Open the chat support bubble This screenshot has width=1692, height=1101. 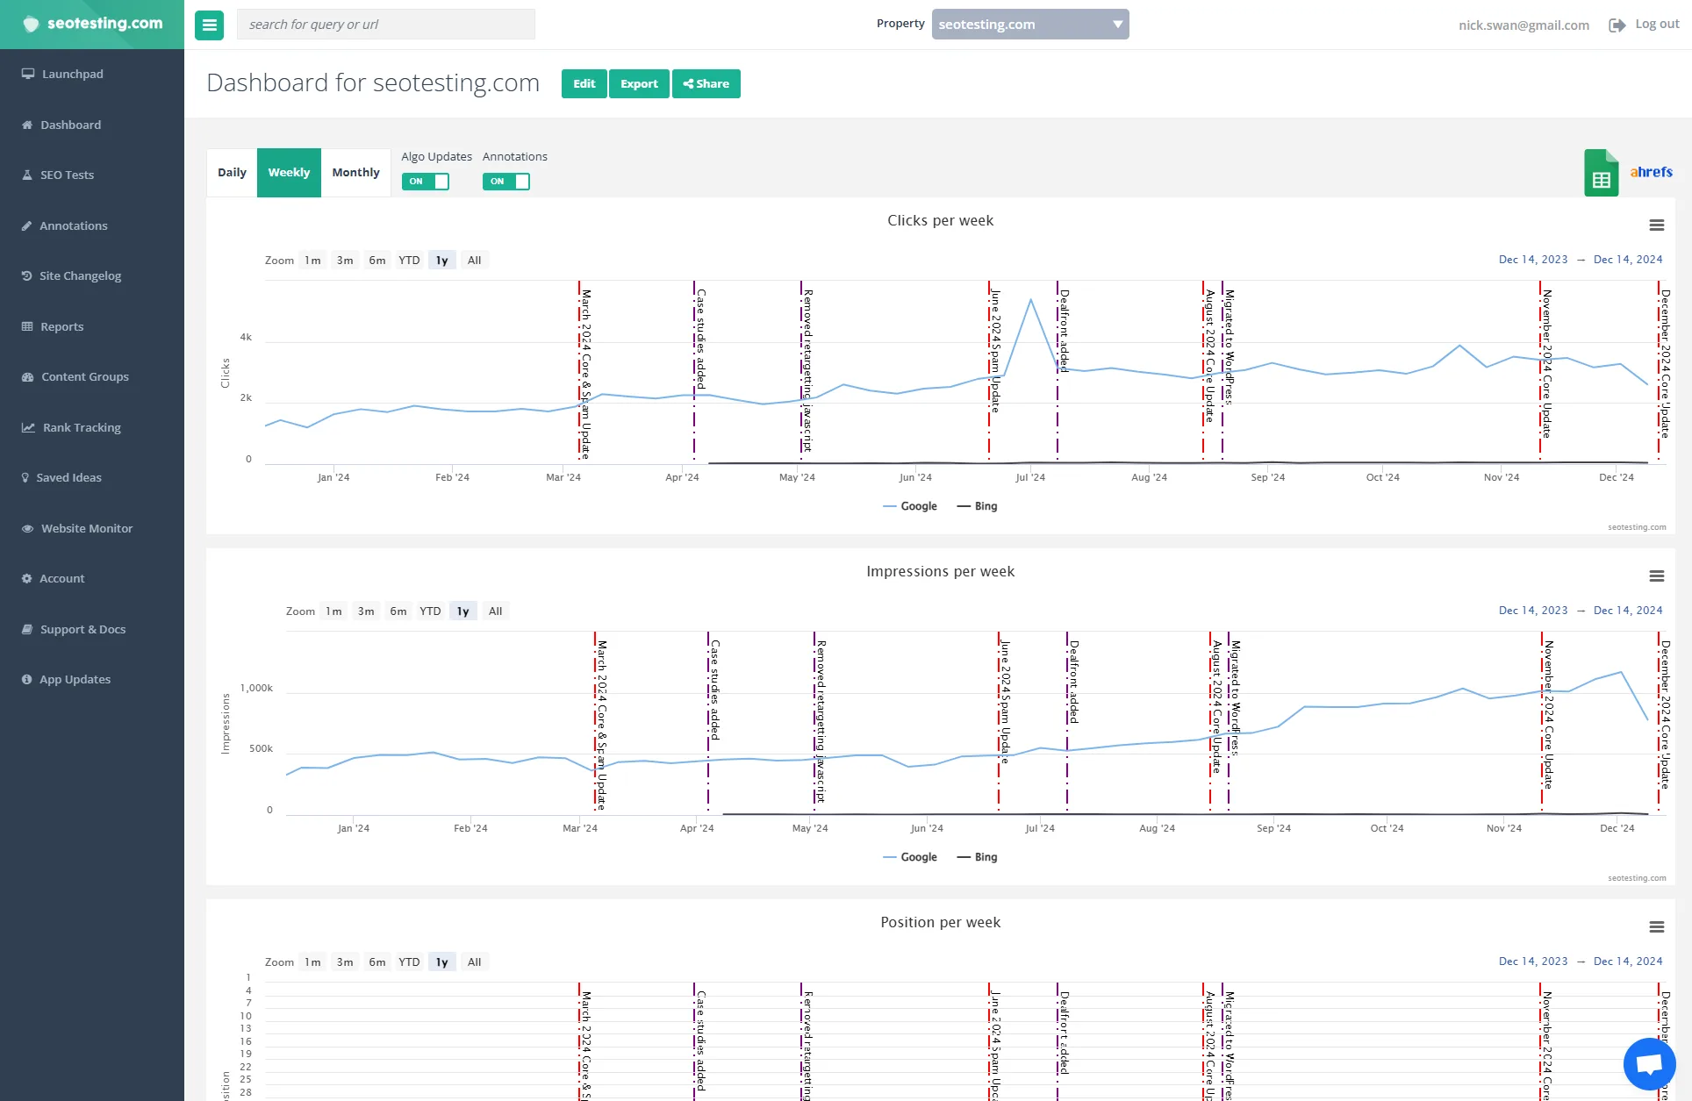[1648, 1062]
